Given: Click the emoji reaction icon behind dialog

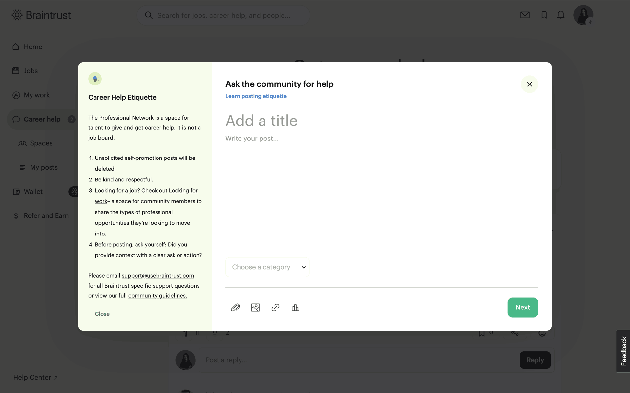Looking at the screenshot, I should coord(542,333).
